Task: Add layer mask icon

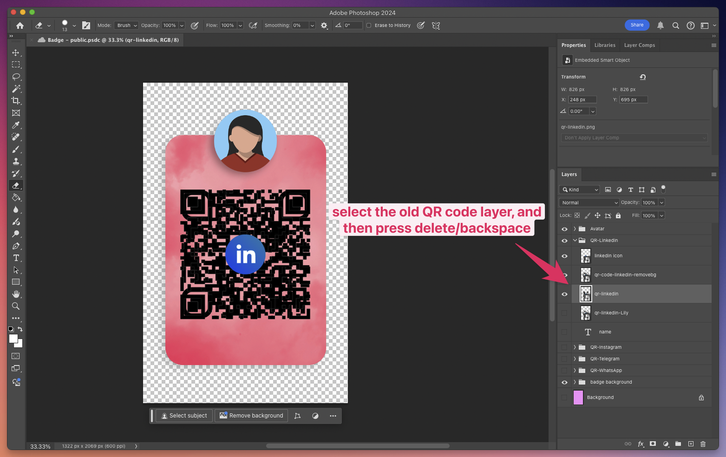Action: [653, 444]
